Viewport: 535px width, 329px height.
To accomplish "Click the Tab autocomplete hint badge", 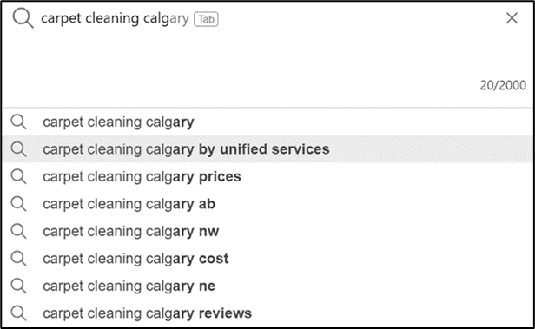I will click(x=206, y=19).
